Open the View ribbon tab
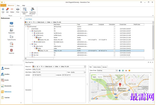The width and height of the screenshot is (159, 105). point(18,5)
